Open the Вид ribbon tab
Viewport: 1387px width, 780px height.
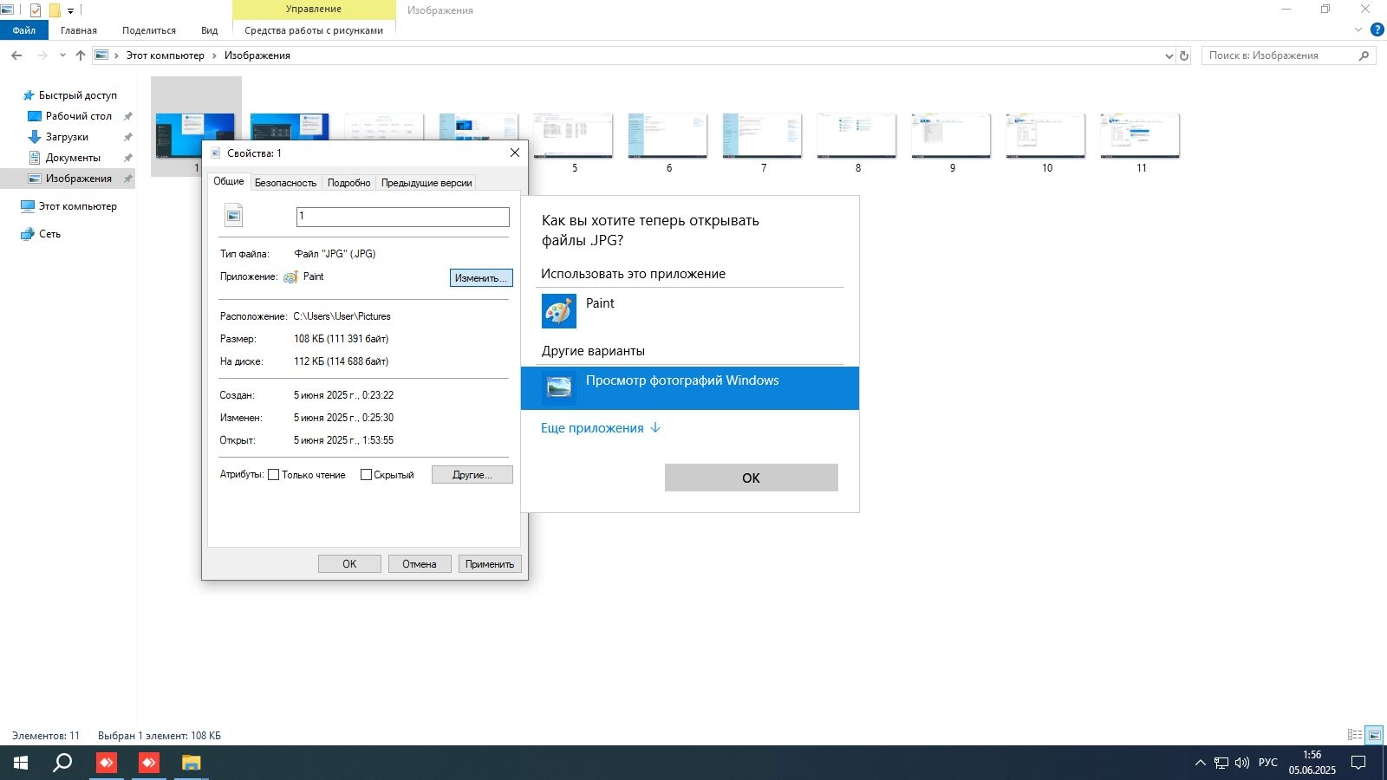(x=209, y=30)
